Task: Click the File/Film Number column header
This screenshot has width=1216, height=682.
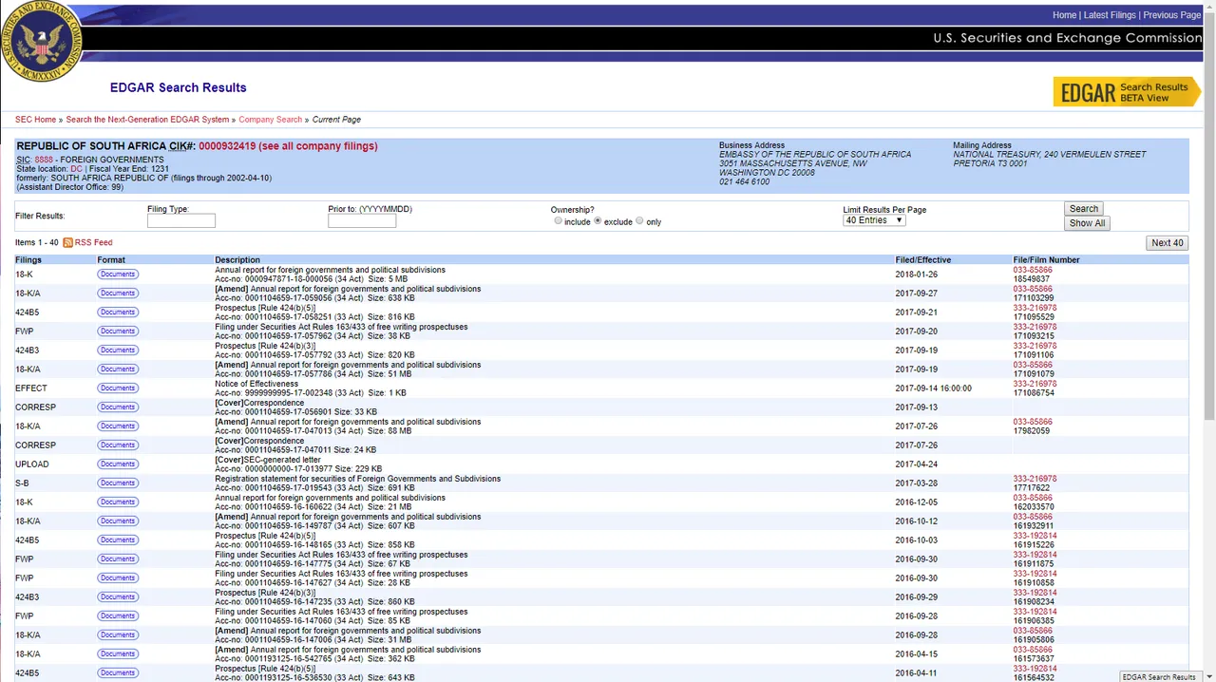Action: tap(1046, 260)
